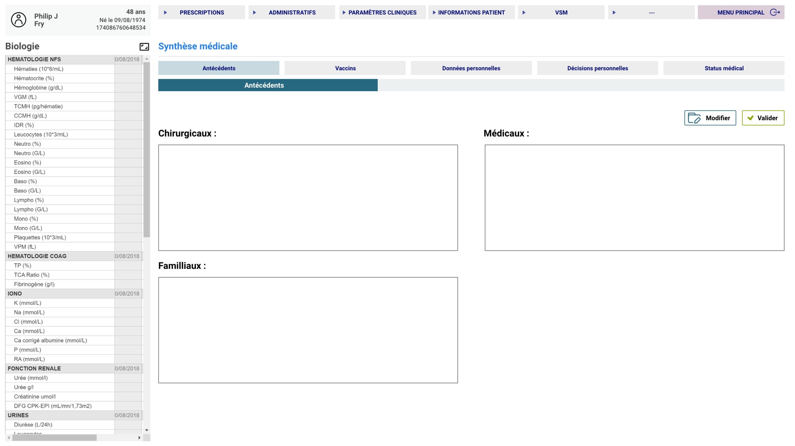This screenshot has width=795, height=446.
Task: Click the Menu Principal exit icon
Action: 775,12
